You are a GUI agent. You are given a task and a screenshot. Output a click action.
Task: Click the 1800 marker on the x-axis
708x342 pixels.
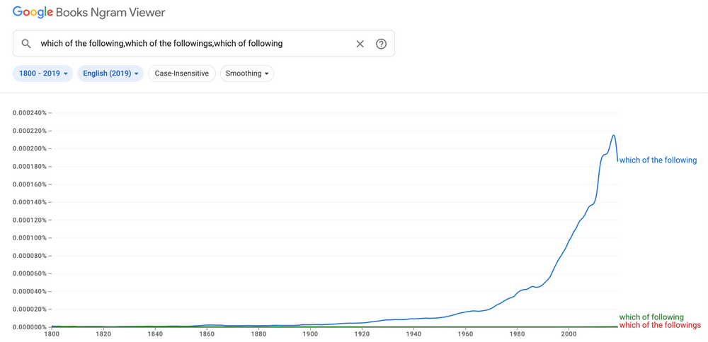52,334
